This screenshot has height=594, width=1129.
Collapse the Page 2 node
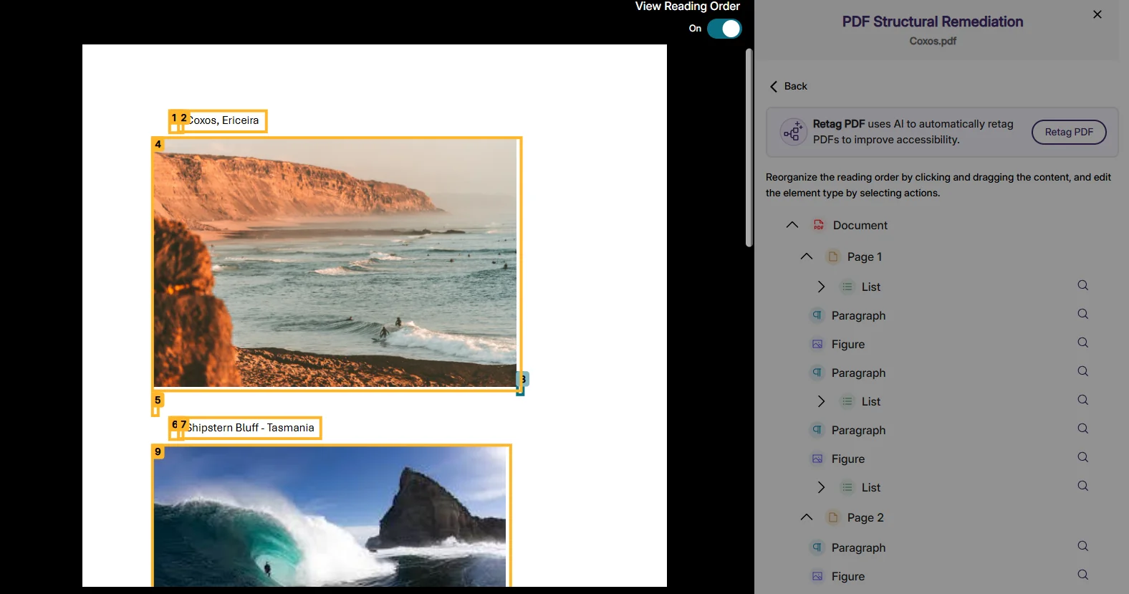[x=806, y=517]
